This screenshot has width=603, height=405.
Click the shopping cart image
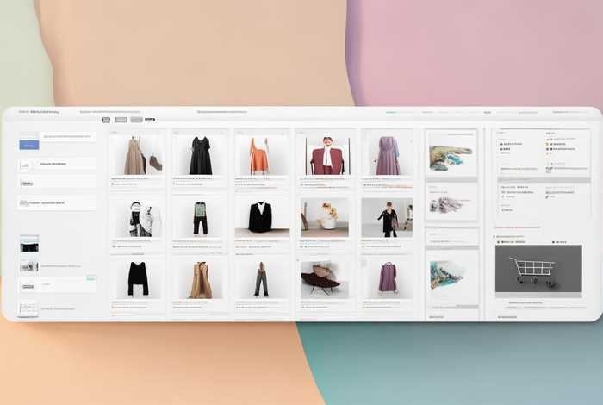point(532,271)
